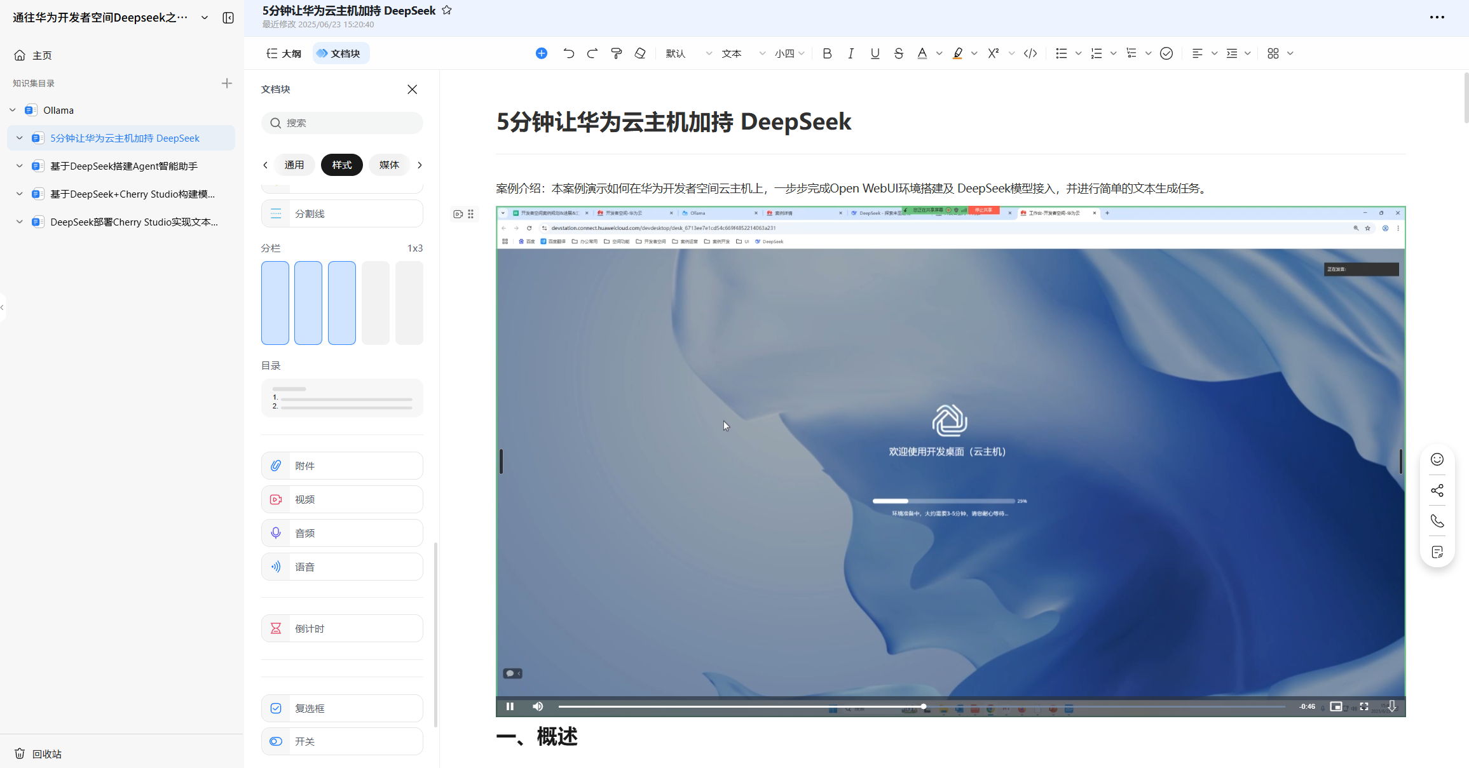Apply superscript formatting
The height and width of the screenshot is (768, 1469).
pos(994,53)
